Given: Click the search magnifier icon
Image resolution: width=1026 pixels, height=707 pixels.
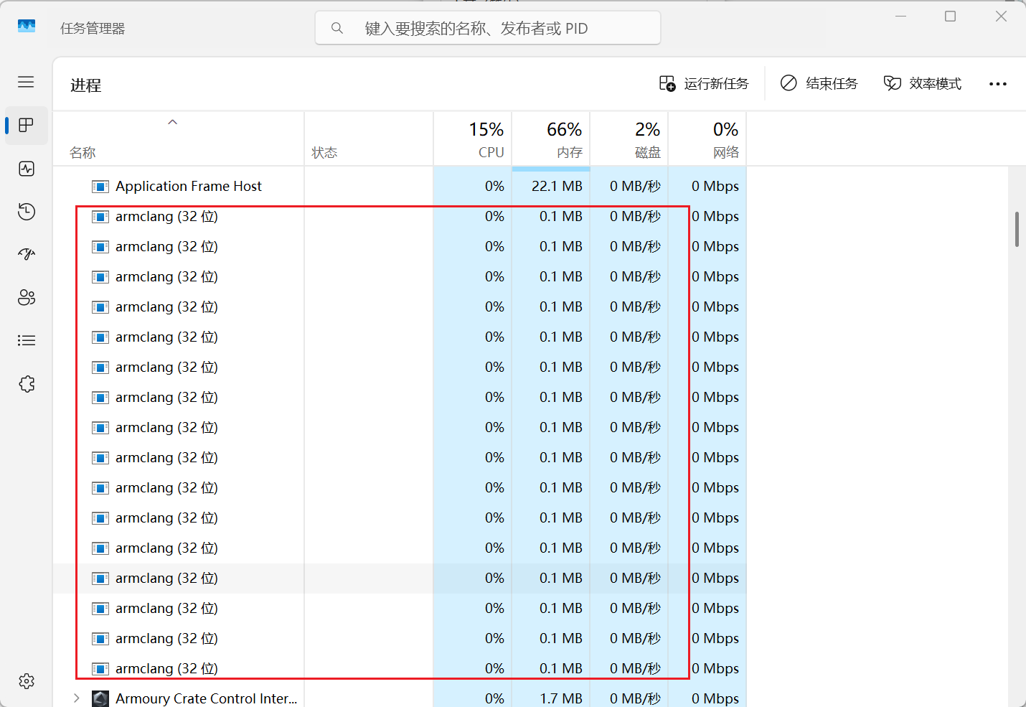Looking at the screenshot, I should tap(336, 28).
